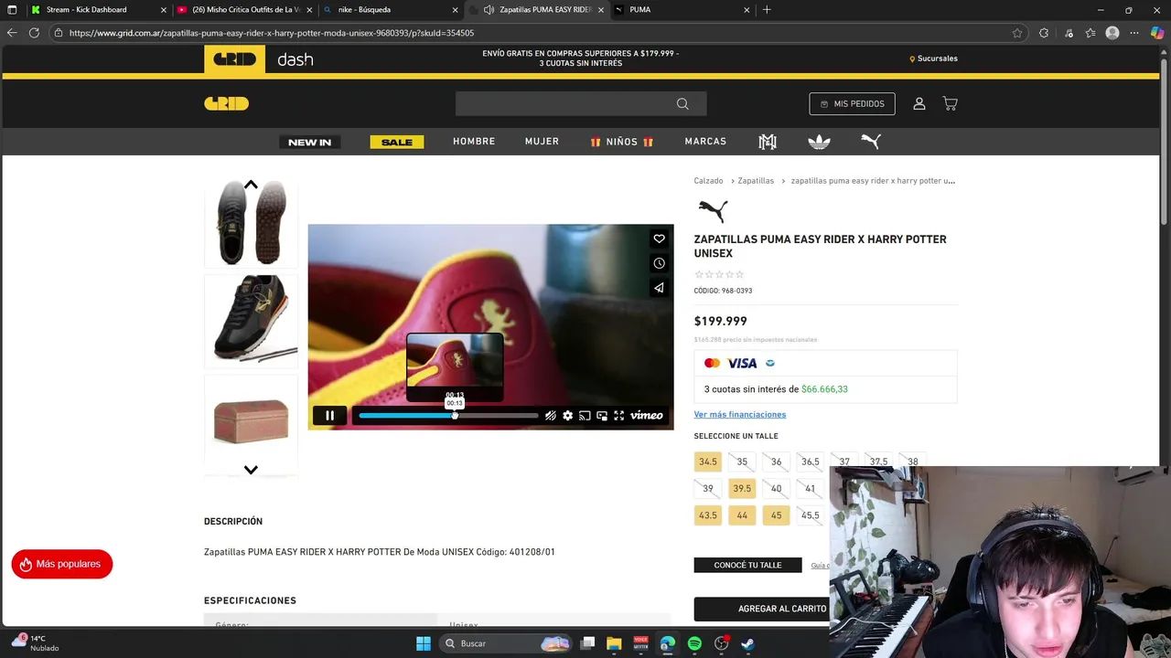Open Spotify from the taskbar

[694, 644]
